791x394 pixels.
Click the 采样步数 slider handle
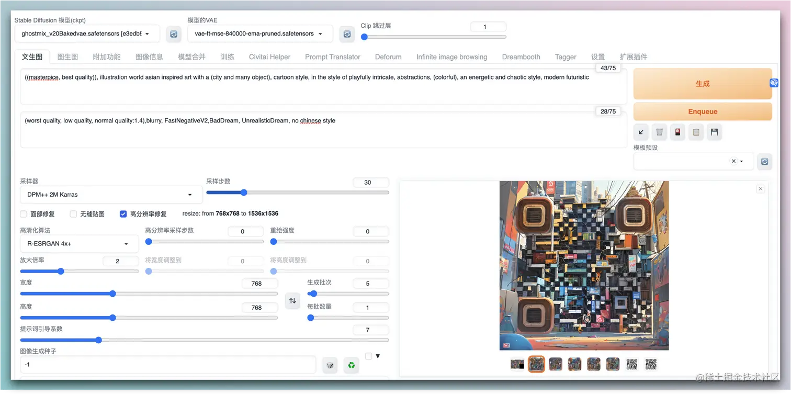point(243,193)
